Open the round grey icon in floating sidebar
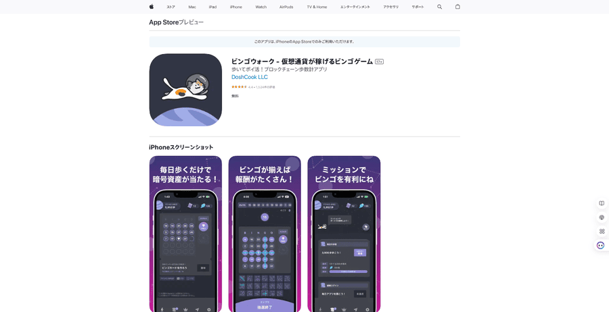609x312 pixels. [x=602, y=217]
